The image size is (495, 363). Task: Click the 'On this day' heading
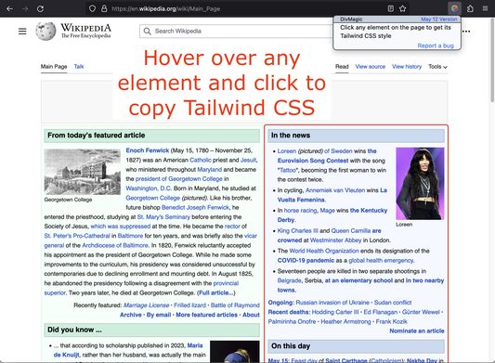click(291, 346)
